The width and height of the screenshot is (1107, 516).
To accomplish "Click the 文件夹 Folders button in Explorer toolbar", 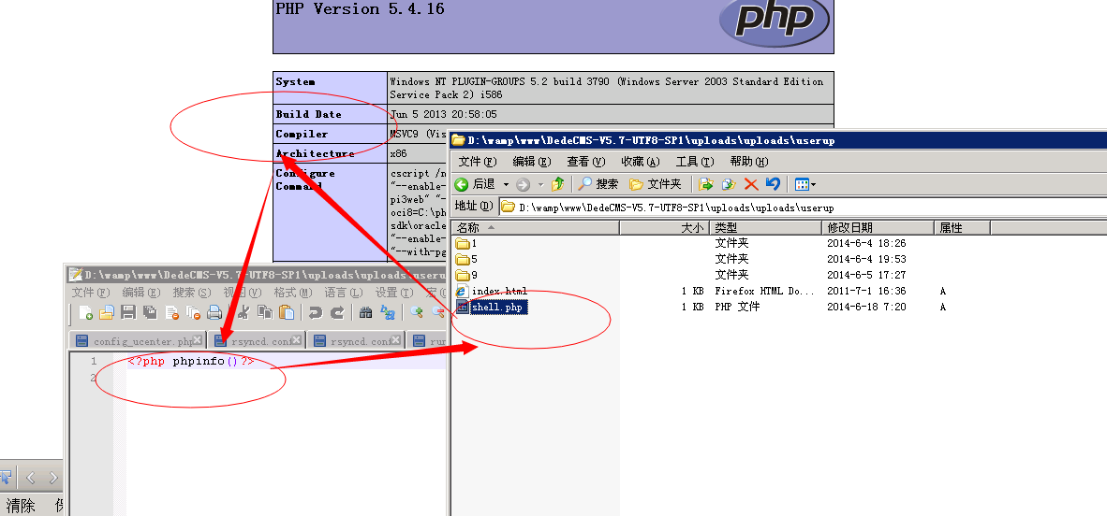I will click(656, 185).
